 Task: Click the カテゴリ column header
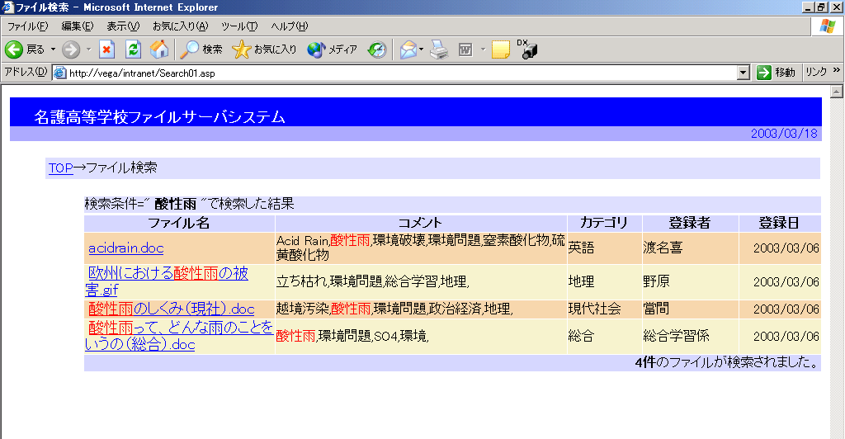click(604, 223)
